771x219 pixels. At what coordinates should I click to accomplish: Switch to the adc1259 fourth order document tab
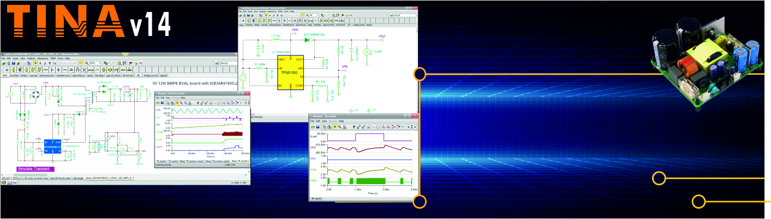(60, 178)
